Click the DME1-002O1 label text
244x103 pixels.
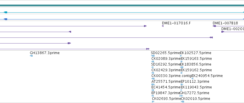[233, 29]
